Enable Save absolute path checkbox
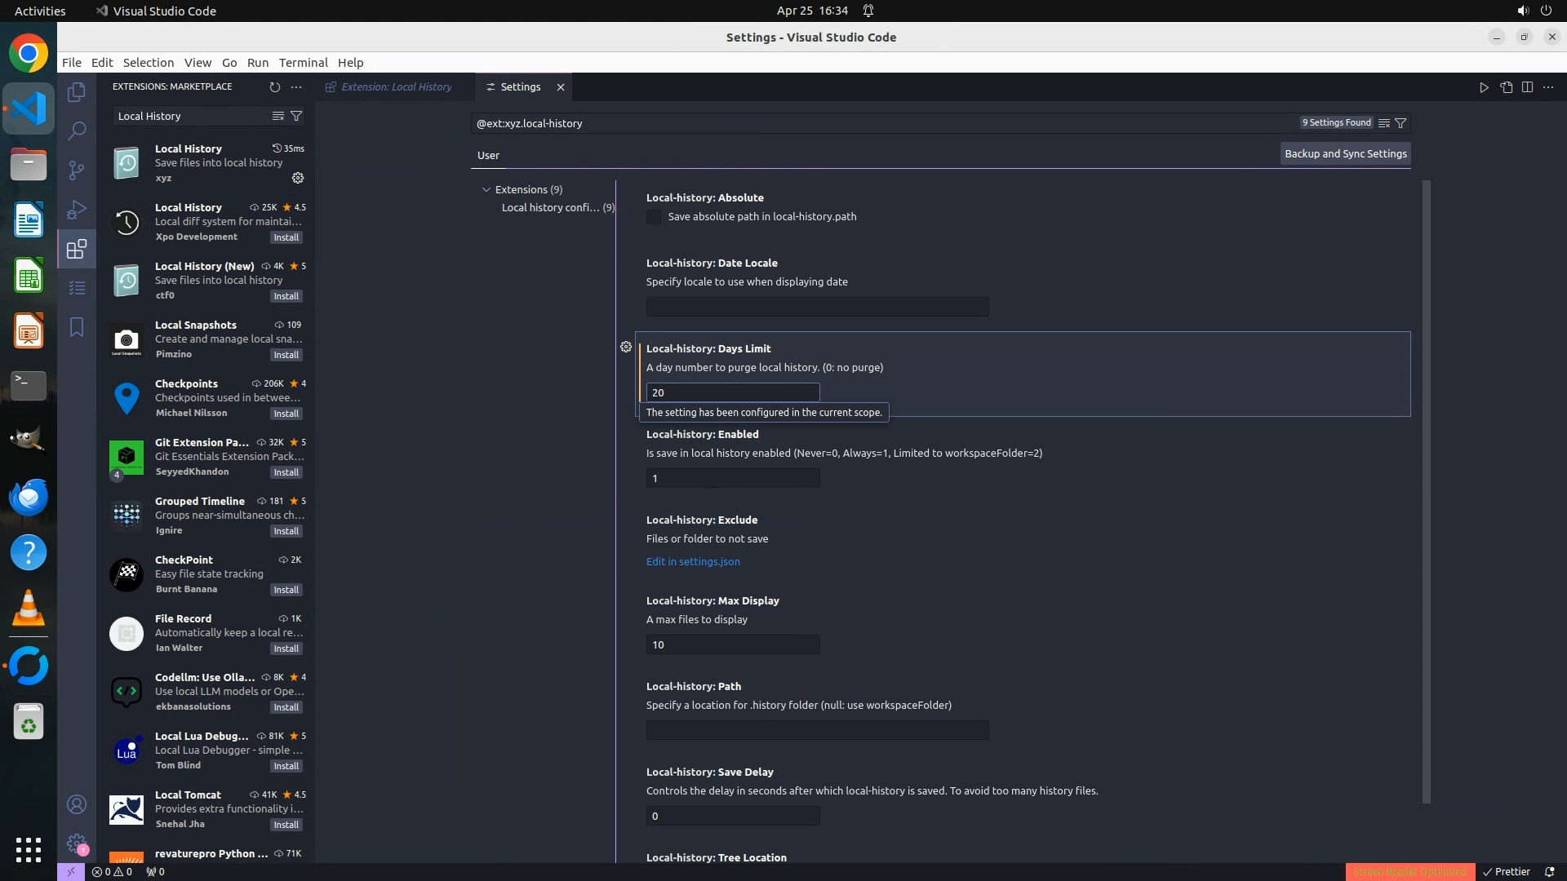This screenshot has width=1567, height=881. point(654,217)
